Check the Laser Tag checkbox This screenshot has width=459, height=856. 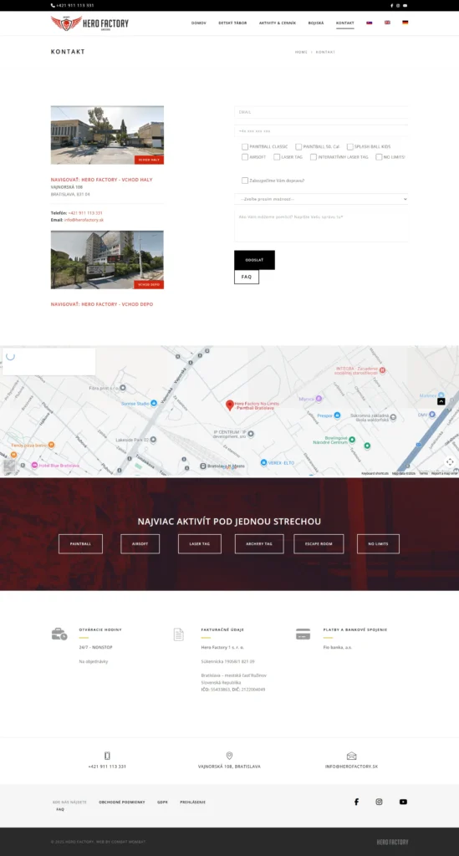277,157
